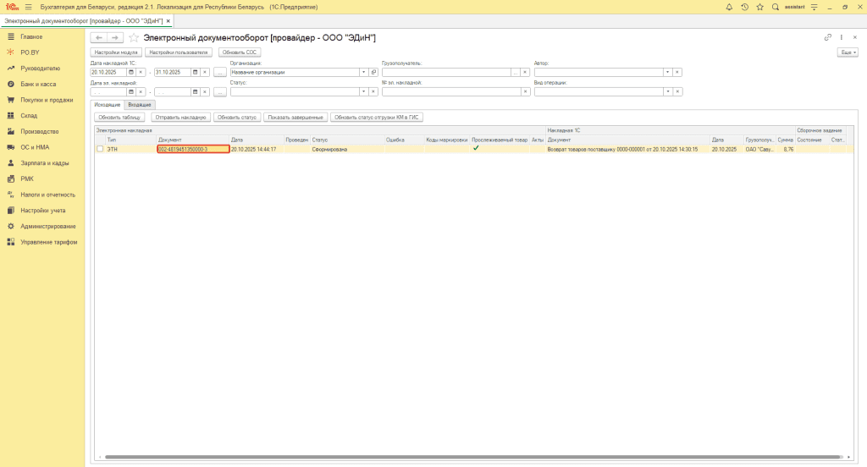Click the favorites star in title bar
The width and height of the screenshot is (867, 467).
(759, 7)
